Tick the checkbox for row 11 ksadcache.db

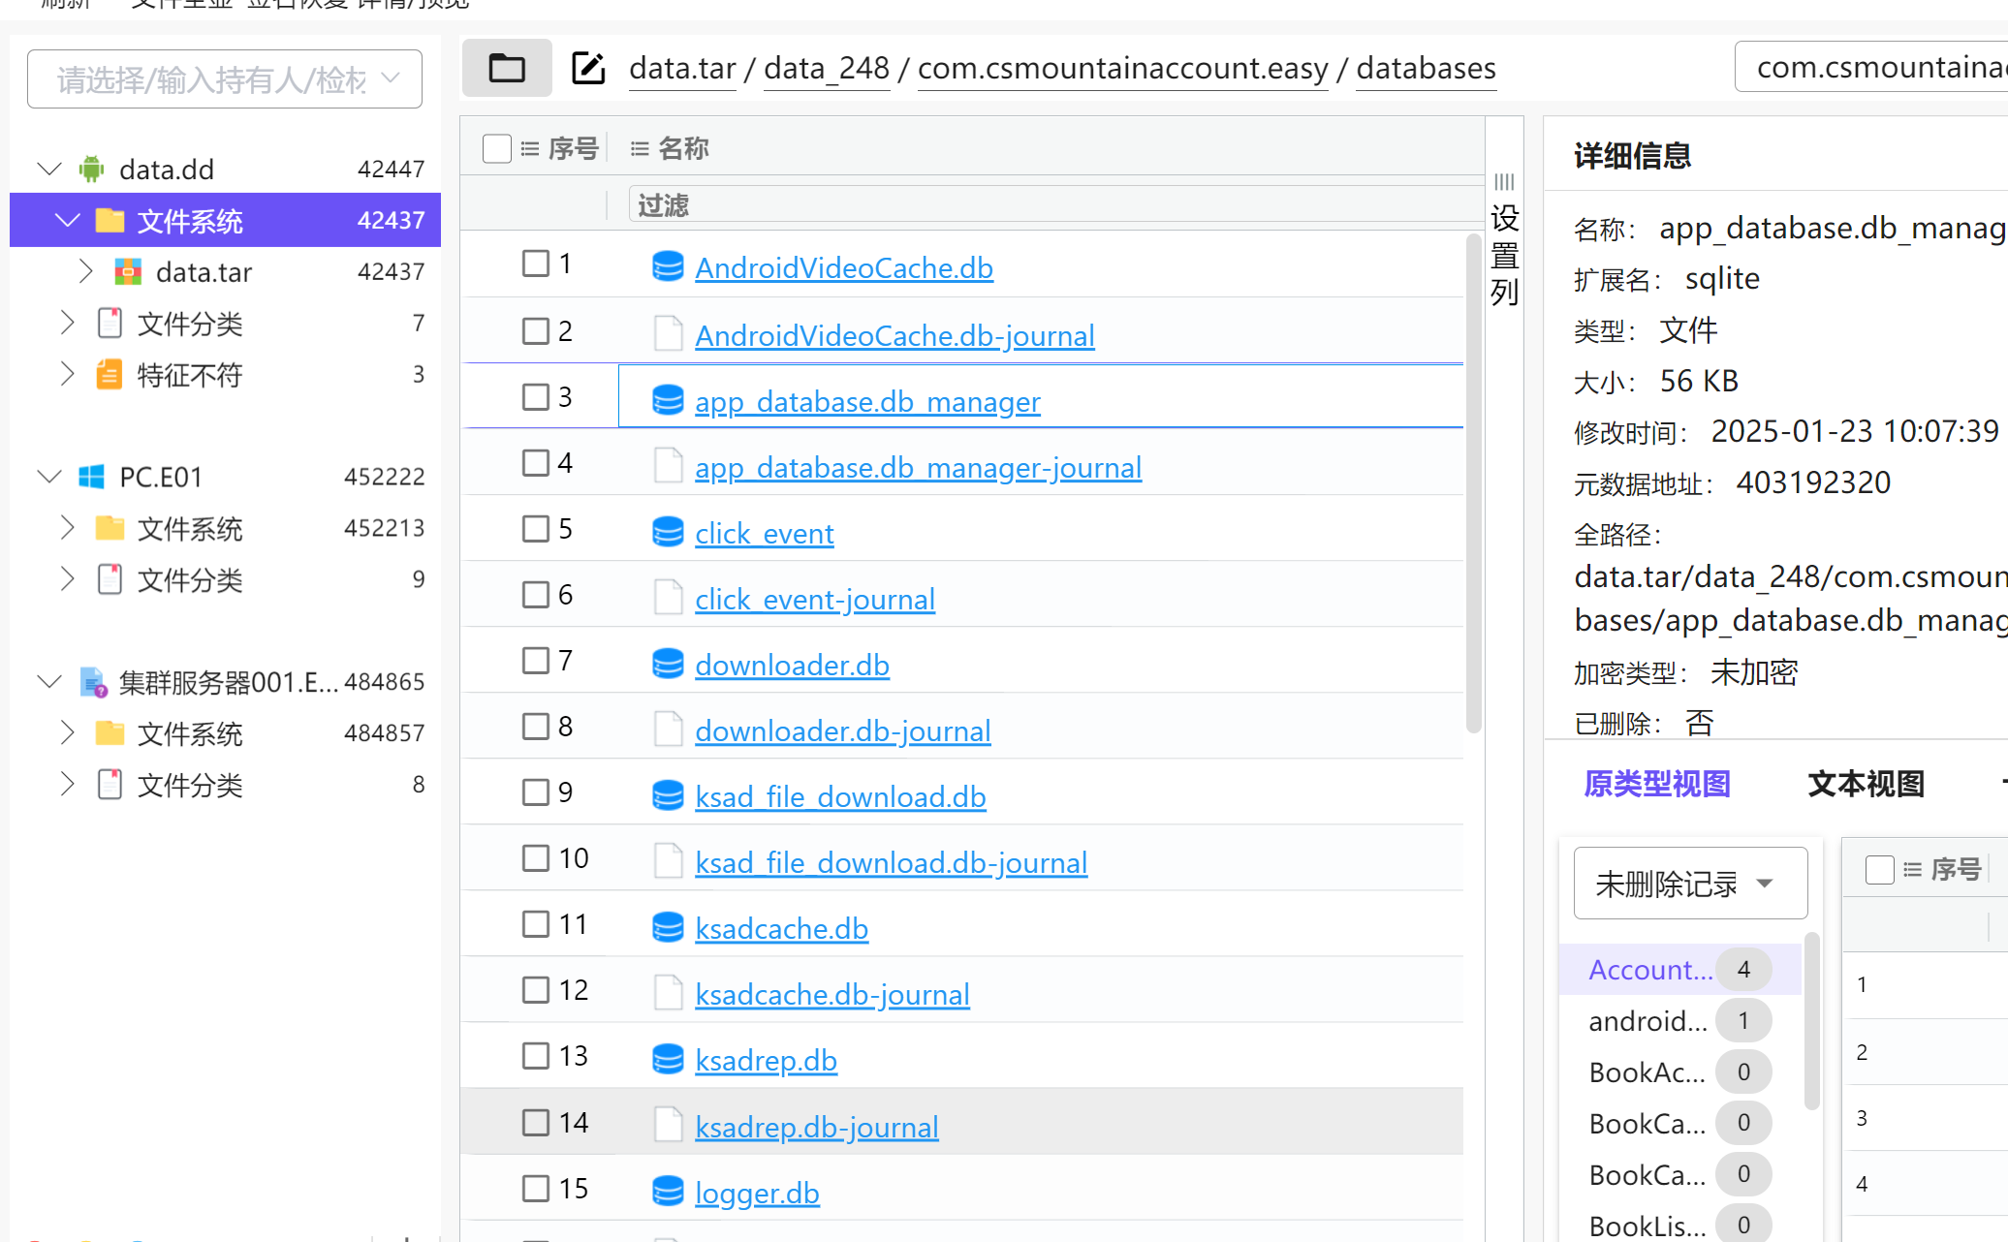click(x=536, y=924)
